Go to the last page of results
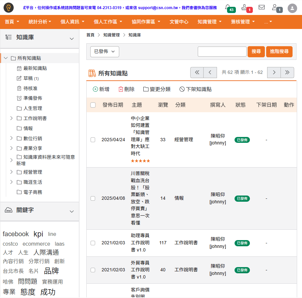Viewport: 302px width, 298px height. pyautogui.click(x=287, y=73)
